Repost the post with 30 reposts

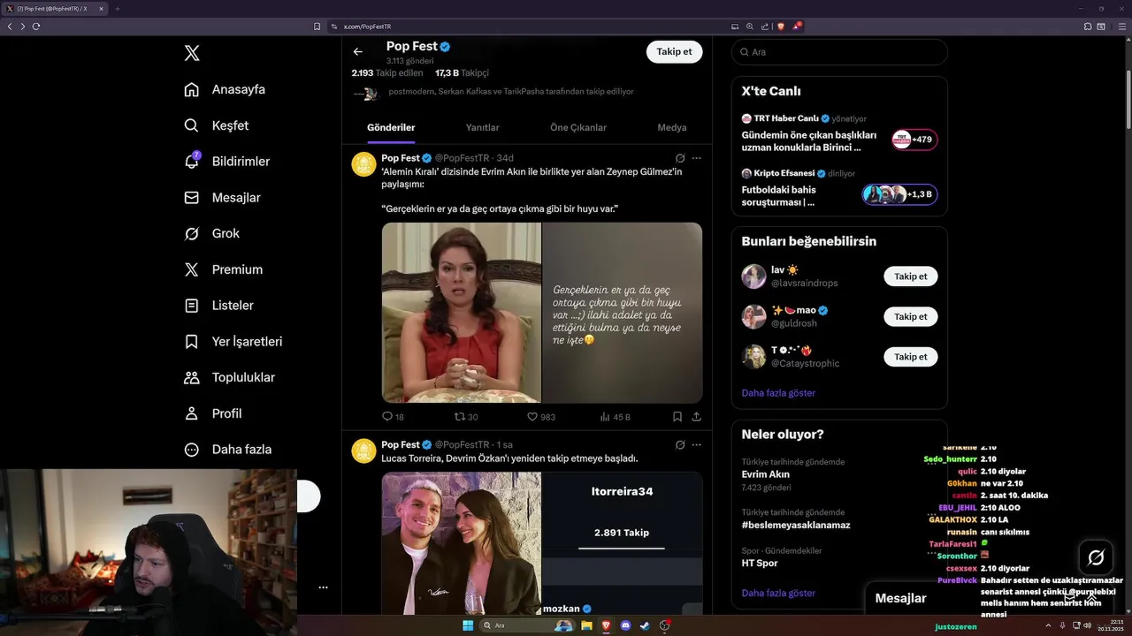pyautogui.click(x=466, y=417)
